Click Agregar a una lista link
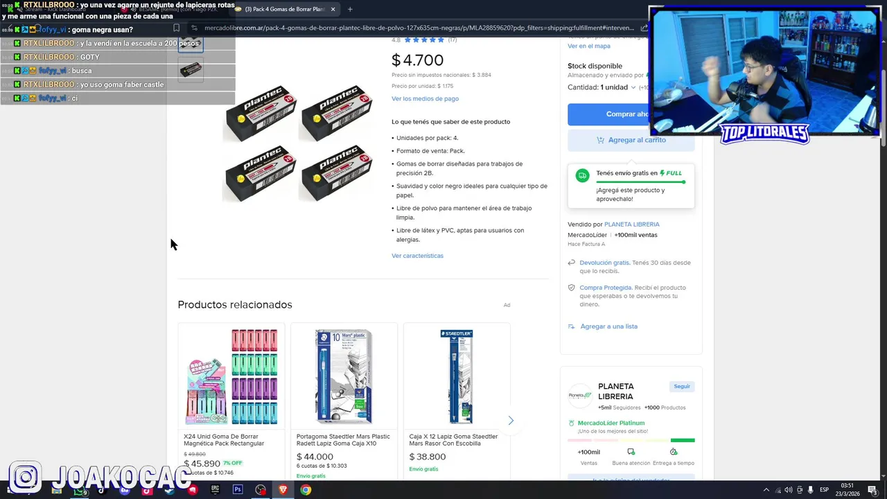Viewport: 887px width, 499px height. [609, 326]
